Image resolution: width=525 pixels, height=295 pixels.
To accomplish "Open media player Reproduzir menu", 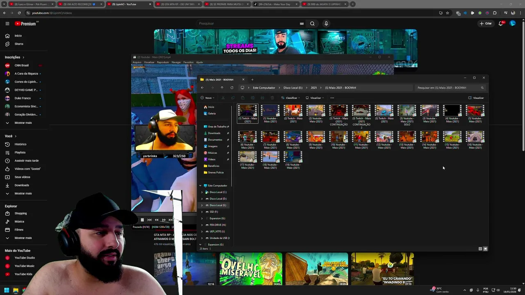I will click(x=163, y=62).
